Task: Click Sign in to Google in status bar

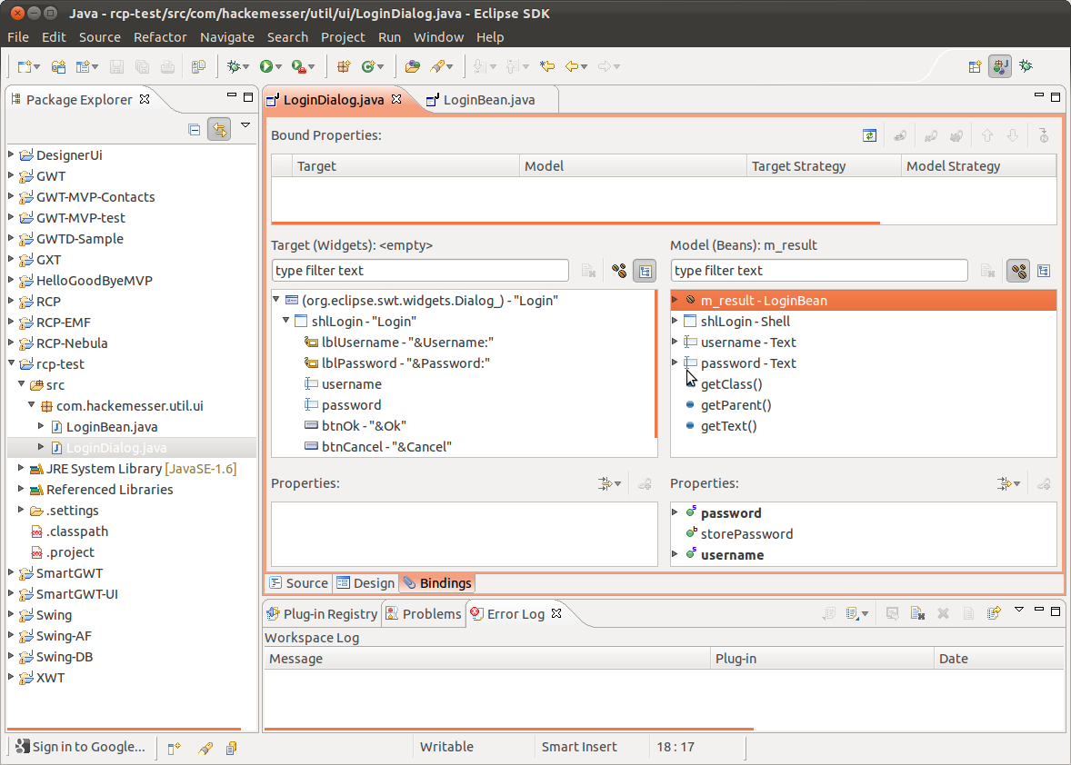Action: pos(81,747)
